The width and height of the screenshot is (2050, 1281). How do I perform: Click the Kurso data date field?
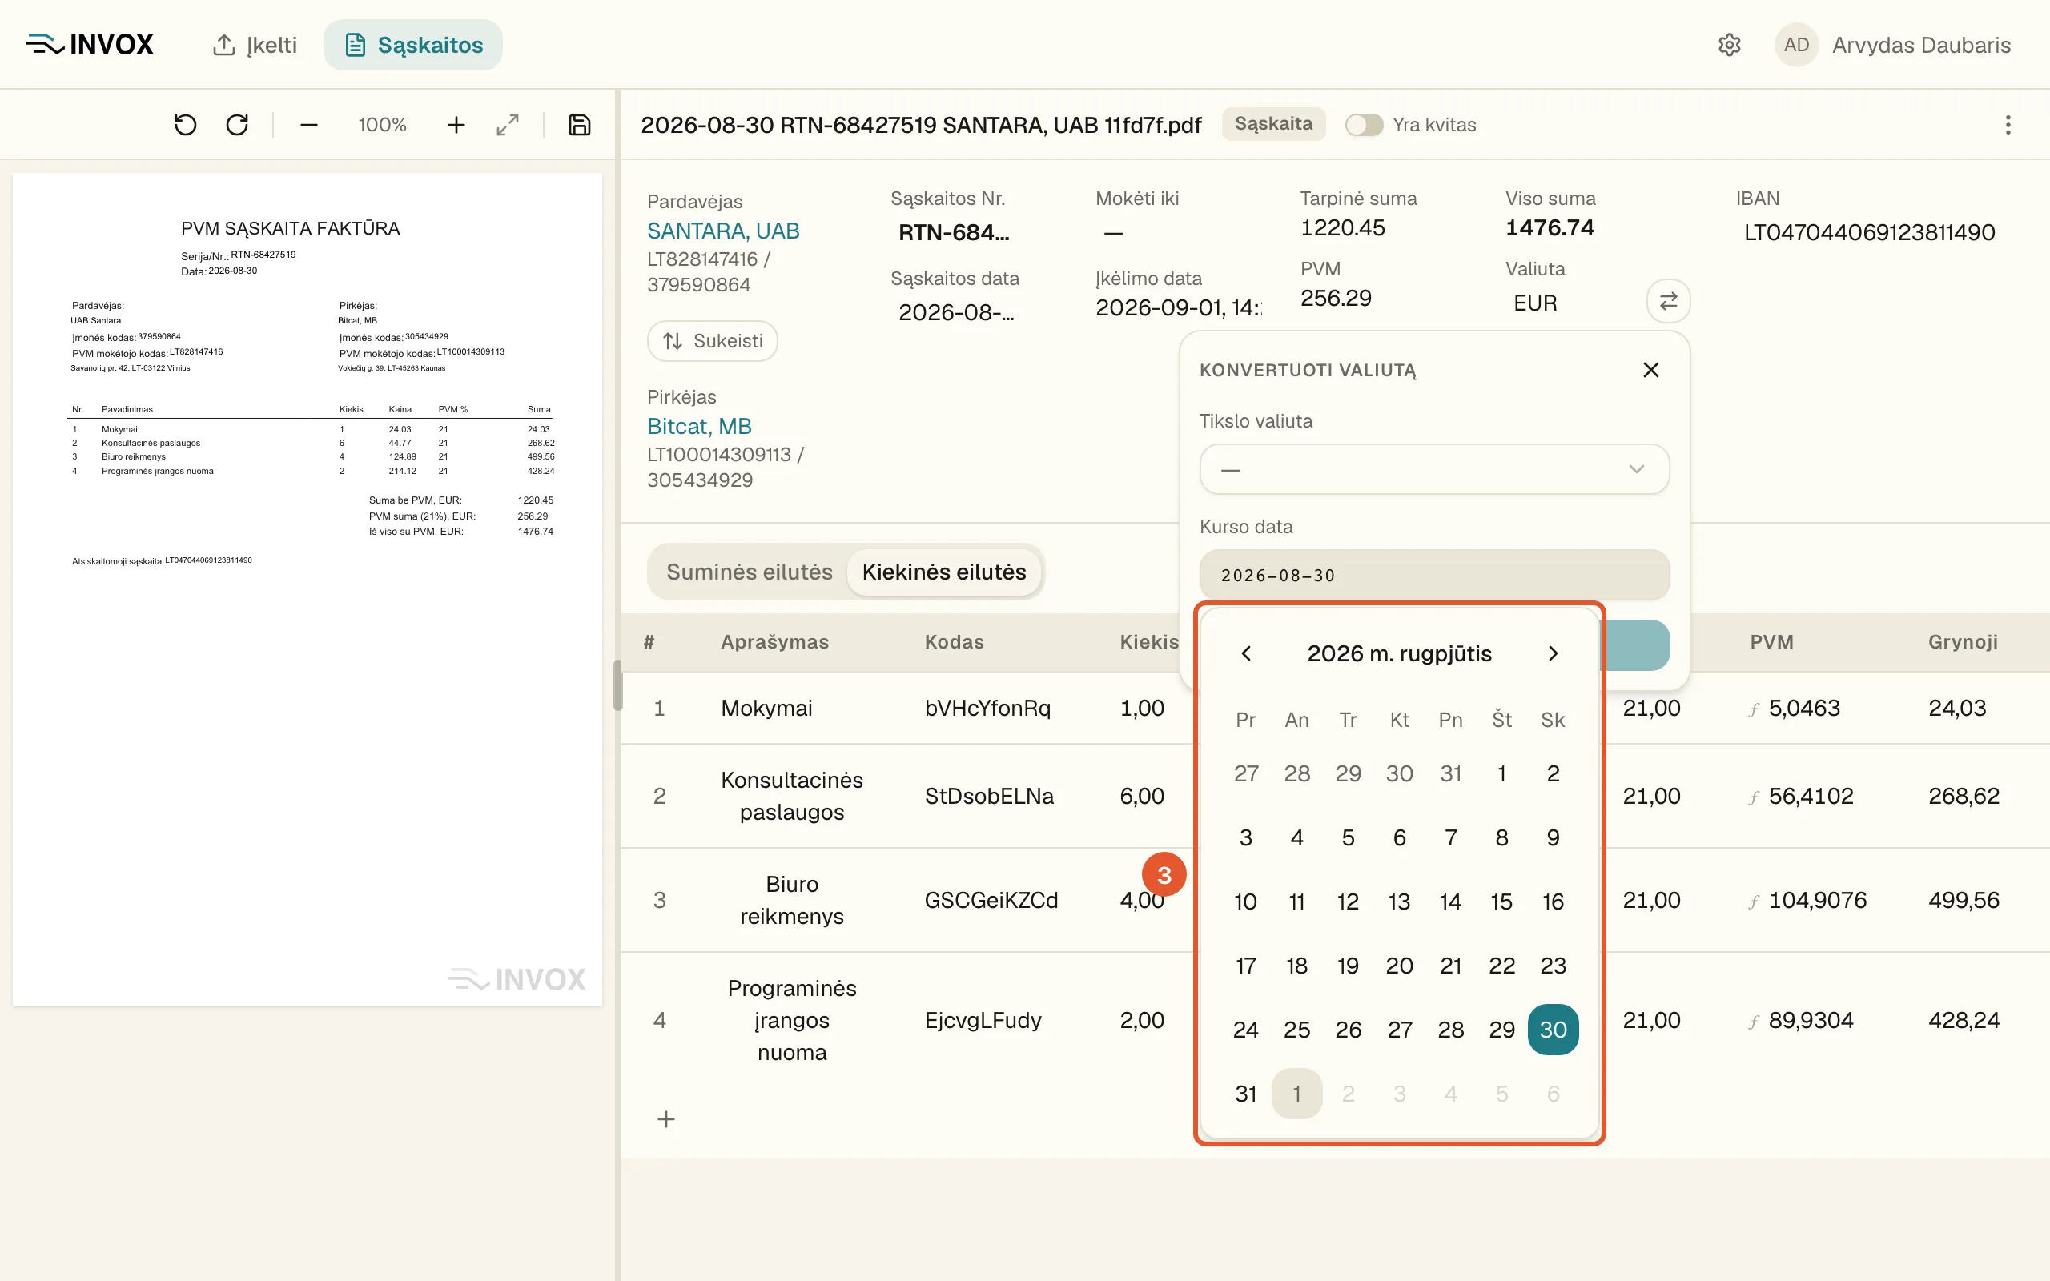[1434, 576]
